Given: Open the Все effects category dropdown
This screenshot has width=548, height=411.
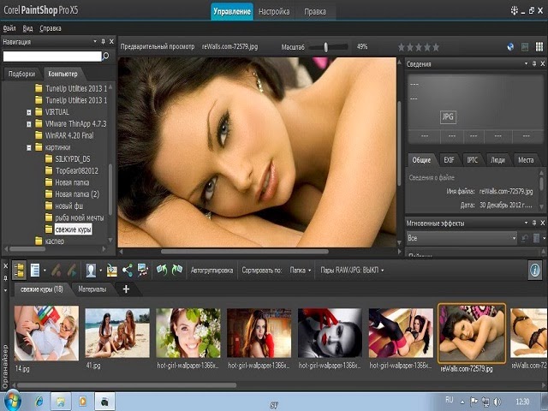Looking at the screenshot, I should 462,238.
